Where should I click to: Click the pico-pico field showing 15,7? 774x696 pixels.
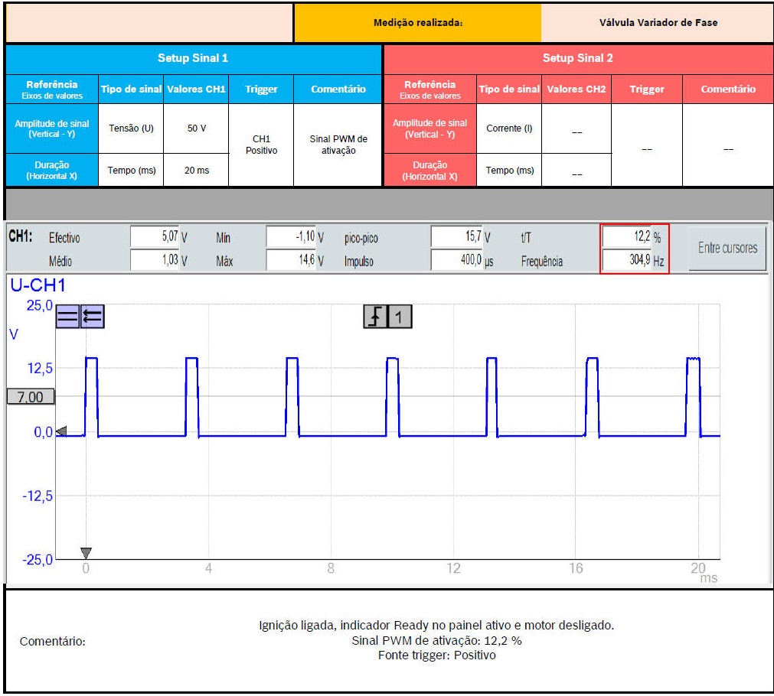[x=456, y=238]
